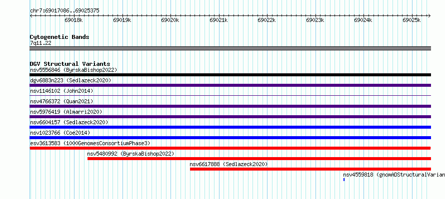Image resolution: width=445 pixels, height=199 pixels.
Task: Click the blue nsv1023766 variant bar
Action: pyautogui.click(x=230, y=138)
